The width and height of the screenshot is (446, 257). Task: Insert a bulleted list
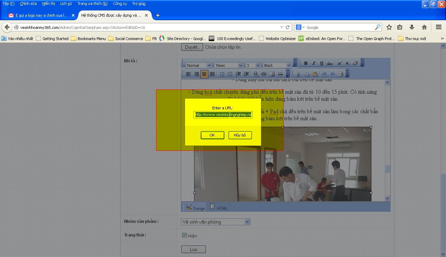point(222,74)
